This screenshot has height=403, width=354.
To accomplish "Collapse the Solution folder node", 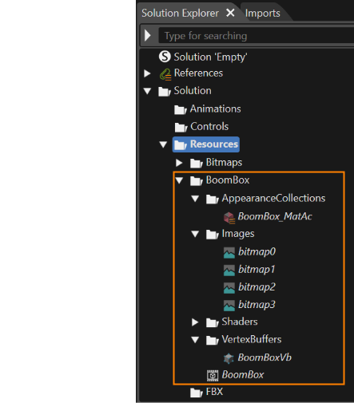I will pos(147,91).
